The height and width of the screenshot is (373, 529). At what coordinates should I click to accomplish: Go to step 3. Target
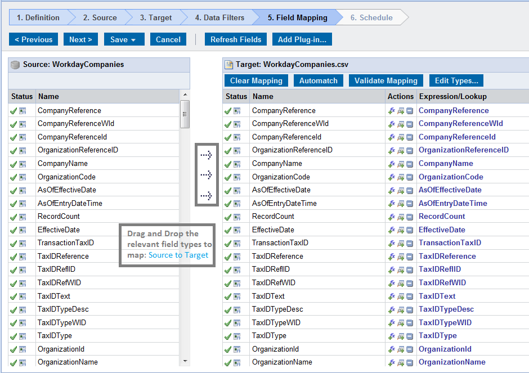click(x=156, y=17)
